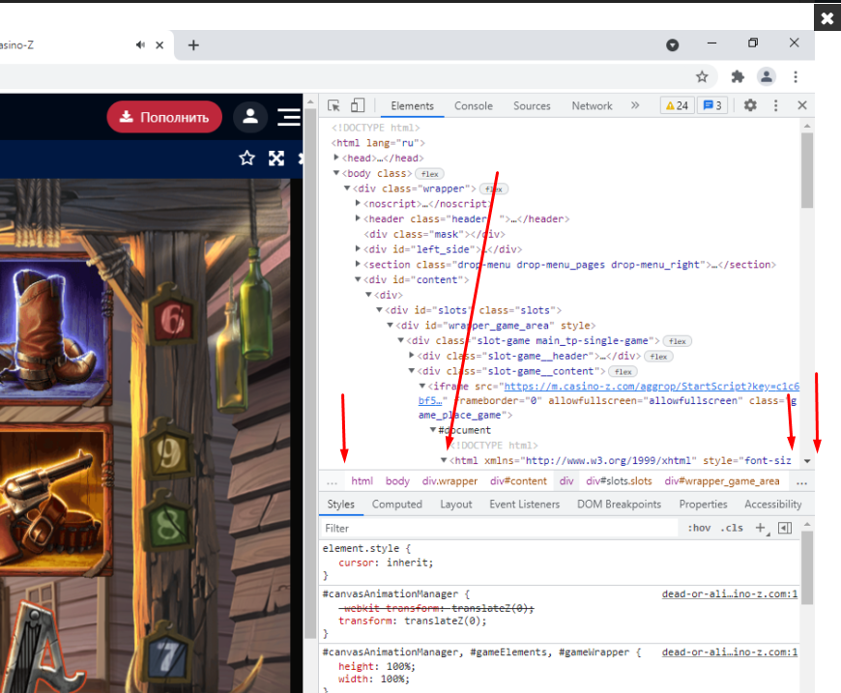Toggle the :hov element state panel
Image resolution: width=841 pixels, height=693 pixels.
tap(698, 529)
